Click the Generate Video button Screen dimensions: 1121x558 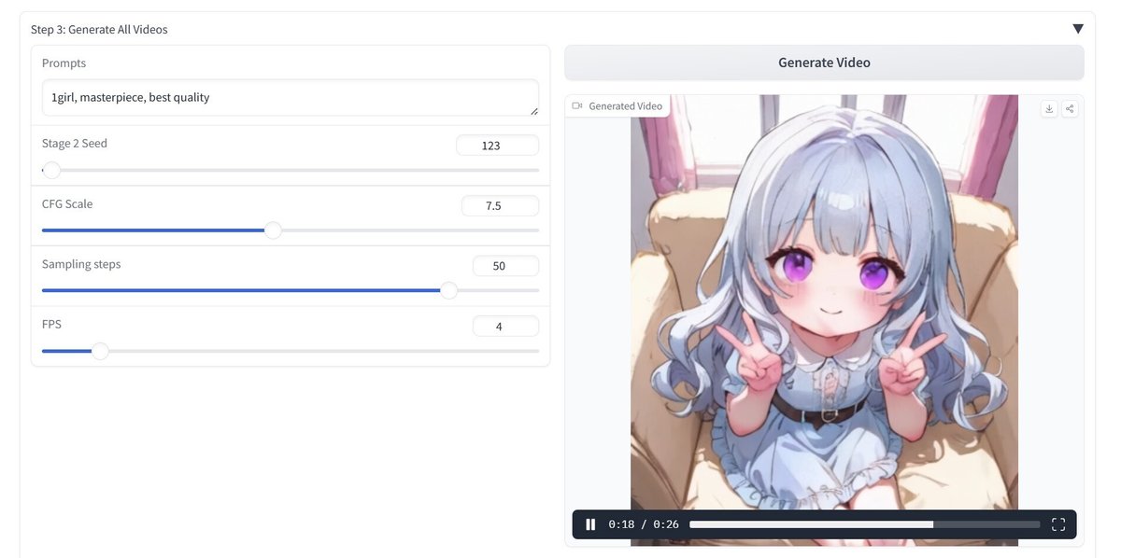[824, 63]
